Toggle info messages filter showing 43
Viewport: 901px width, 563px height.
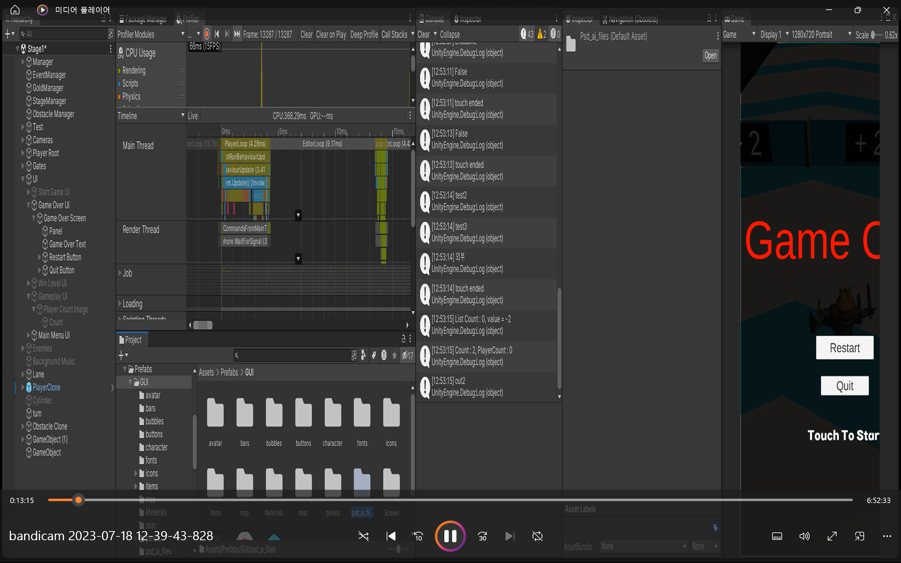pyautogui.click(x=527, y=34)
